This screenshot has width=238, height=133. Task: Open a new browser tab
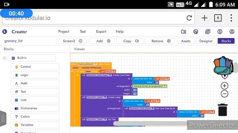[204, 18]
